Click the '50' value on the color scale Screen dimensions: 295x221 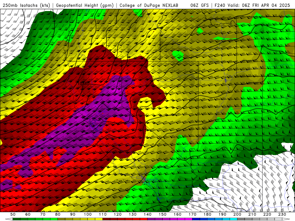[13, 214]
